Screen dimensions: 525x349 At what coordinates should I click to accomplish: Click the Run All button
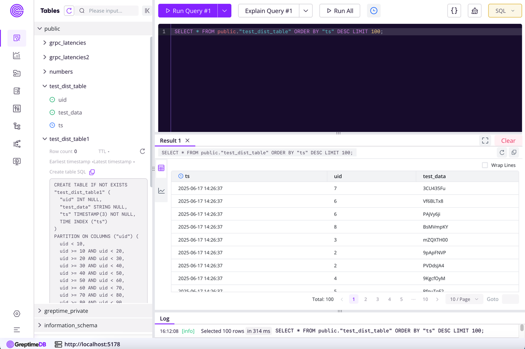(340, 11)
